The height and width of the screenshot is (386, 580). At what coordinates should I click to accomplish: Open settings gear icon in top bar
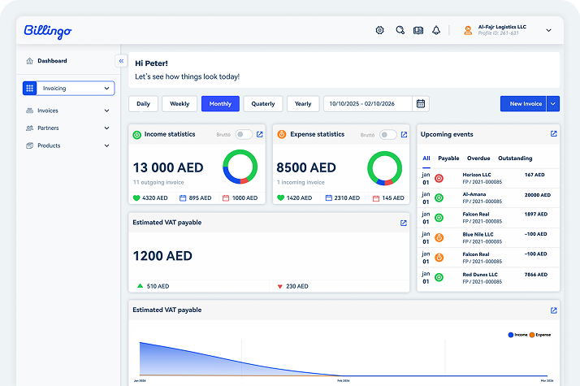point(379,30)
